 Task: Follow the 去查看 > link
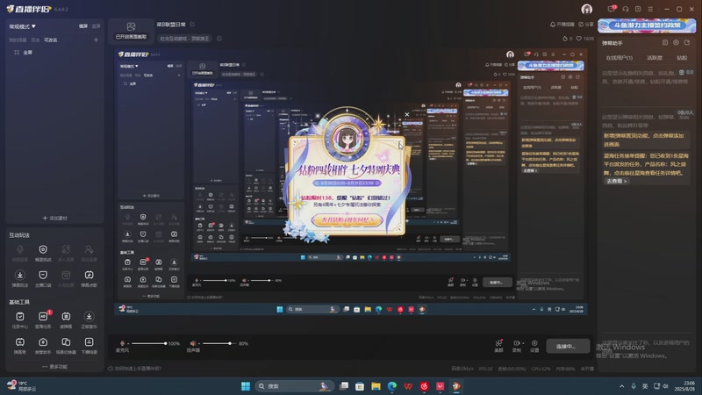click(x=617, y=181)
